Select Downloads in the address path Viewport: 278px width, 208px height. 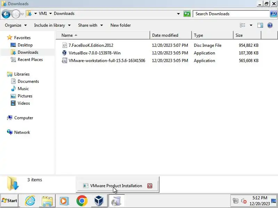click(64, 14)
